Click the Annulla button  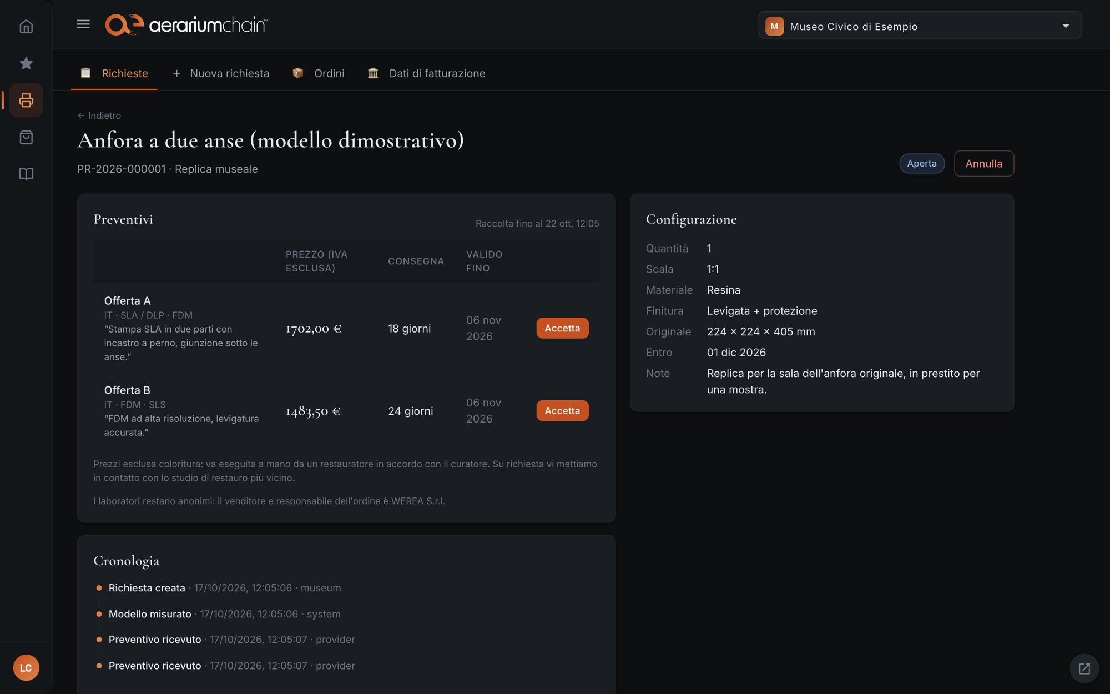(x=983, y=164)
